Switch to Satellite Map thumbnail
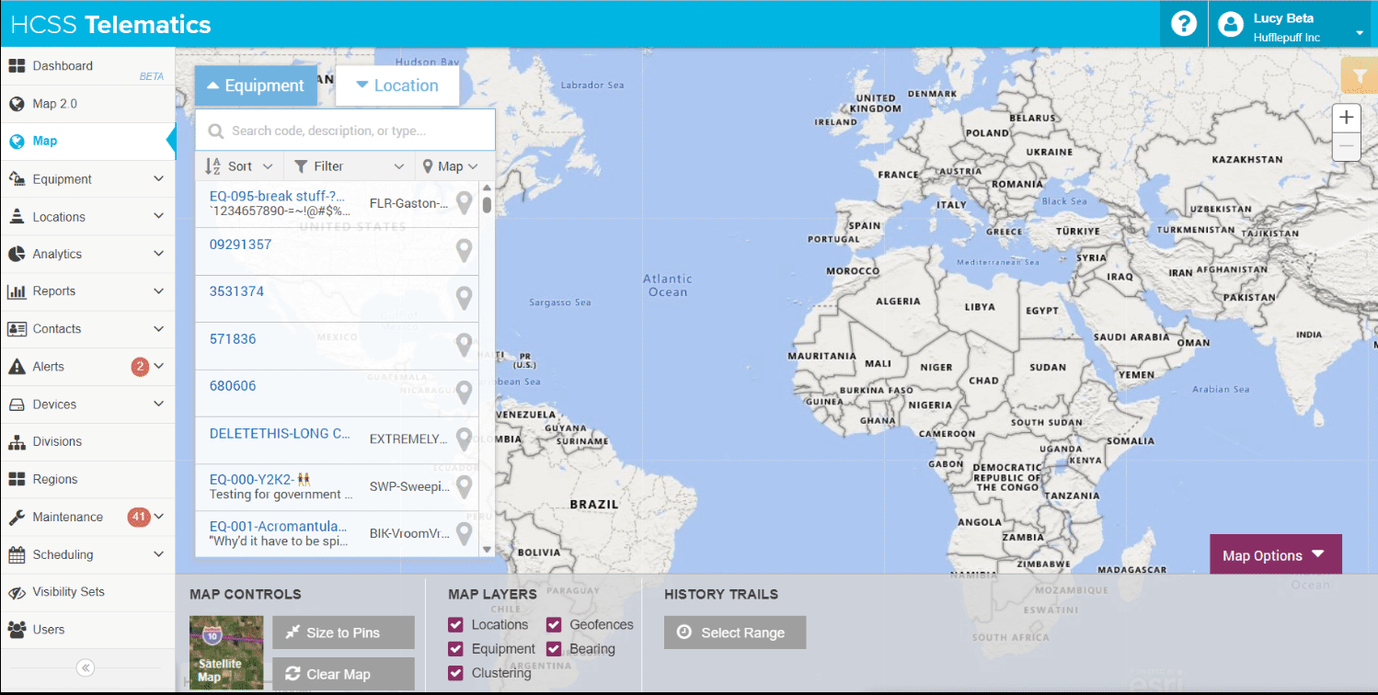 [x=226, y=653]
